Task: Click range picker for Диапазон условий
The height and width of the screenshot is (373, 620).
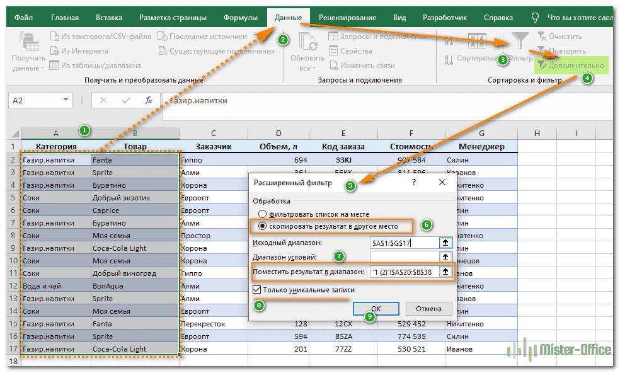Action: (446, 256)
